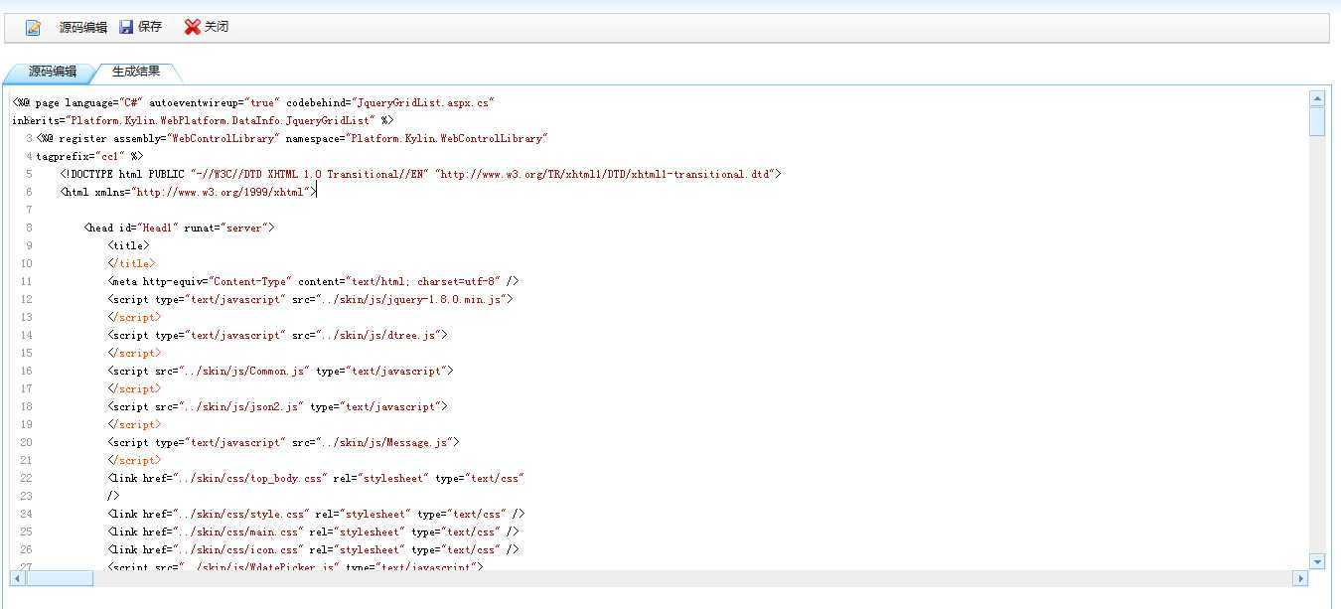Viewport: 1341px width, 609px height.
Task: Click the source edit pencil icon
Action: tap(34, 28)
